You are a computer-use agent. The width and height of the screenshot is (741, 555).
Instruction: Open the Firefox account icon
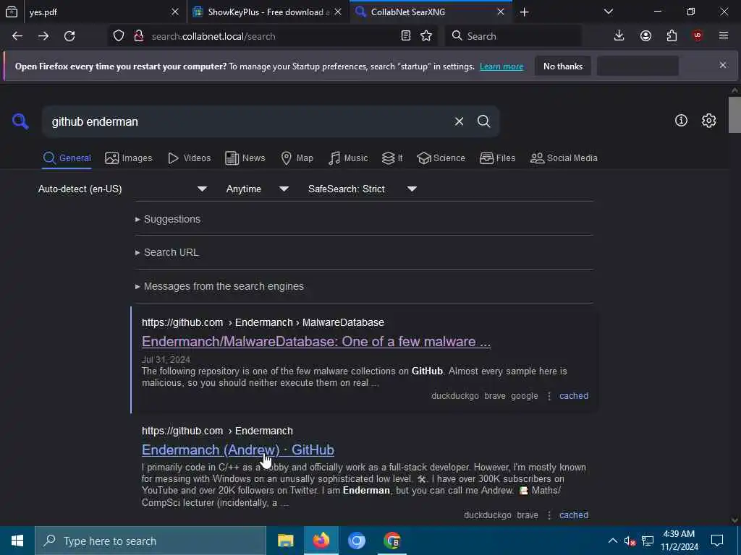click(645, 36)
